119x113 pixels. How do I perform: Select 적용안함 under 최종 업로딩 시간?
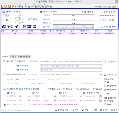105,101
